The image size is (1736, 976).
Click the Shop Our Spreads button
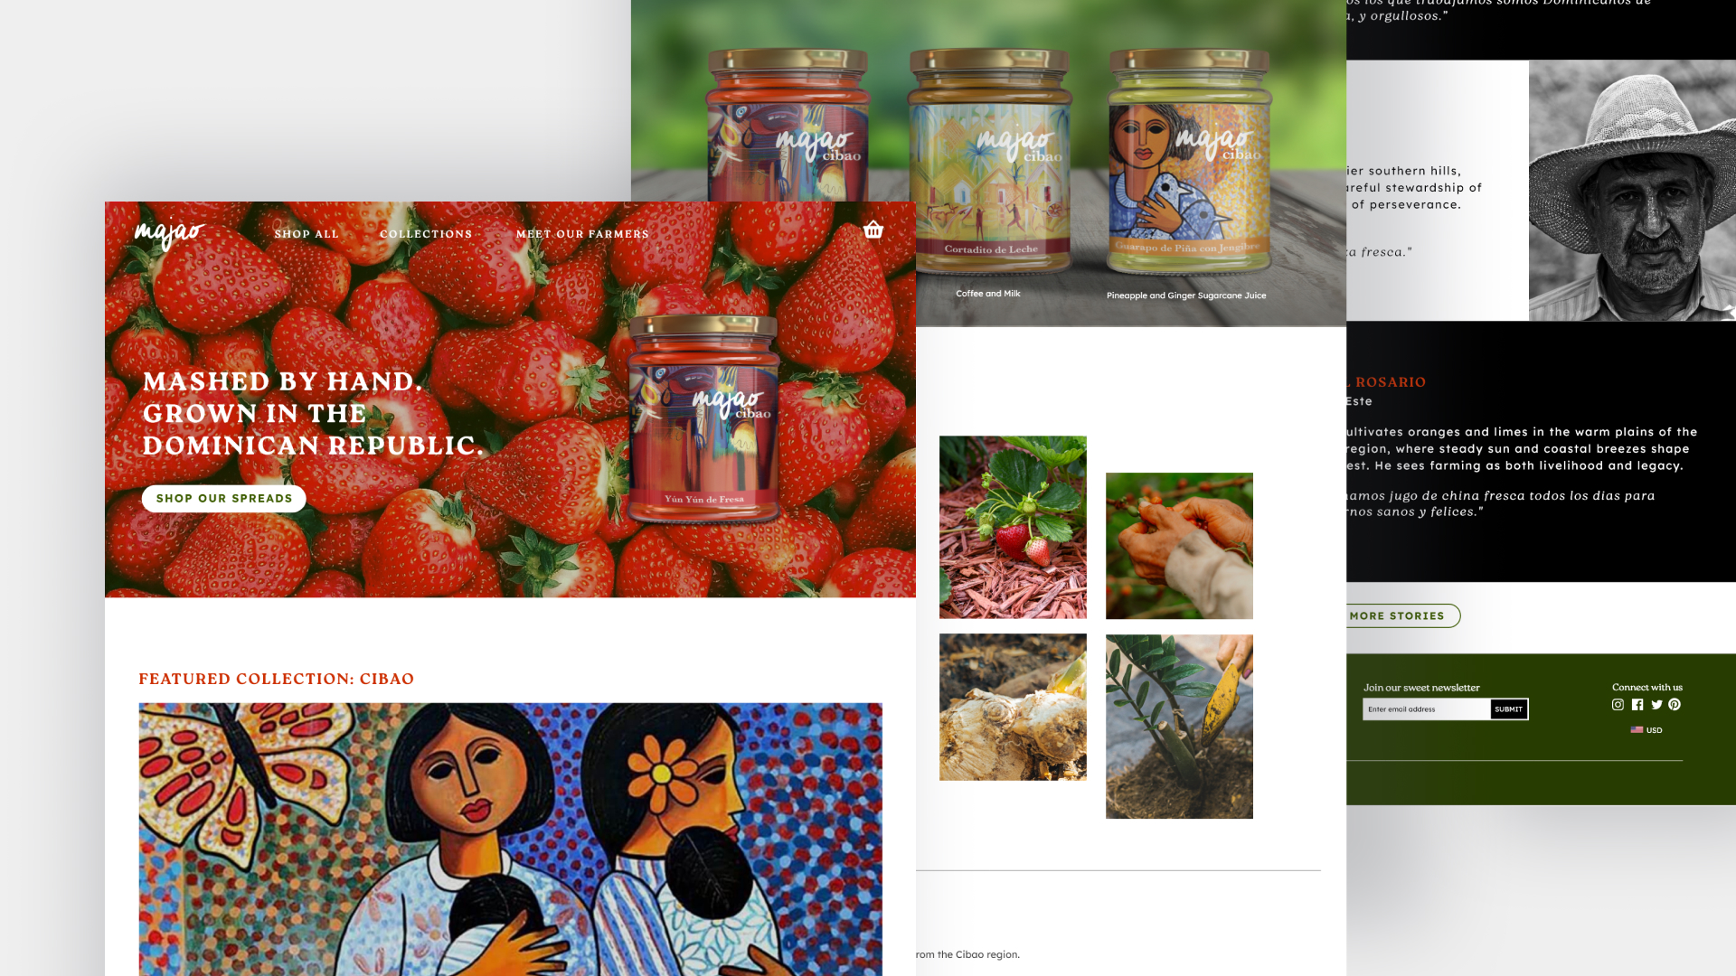[x=224, y=499]
